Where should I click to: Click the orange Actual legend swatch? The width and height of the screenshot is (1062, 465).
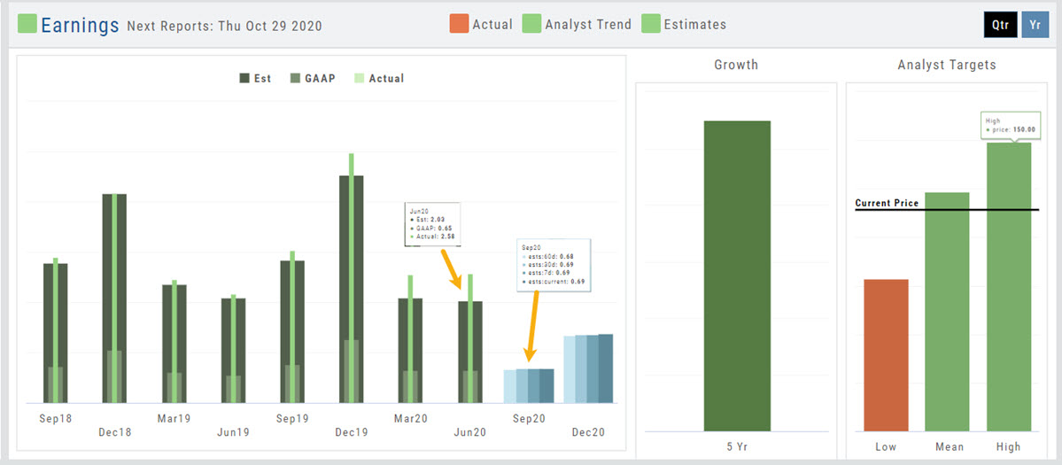[458, 24]
